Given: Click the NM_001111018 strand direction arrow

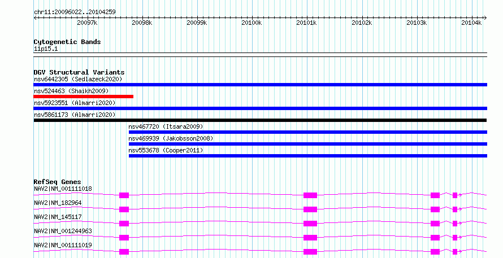Looking at the screenshot, I should tap(461, 195).
